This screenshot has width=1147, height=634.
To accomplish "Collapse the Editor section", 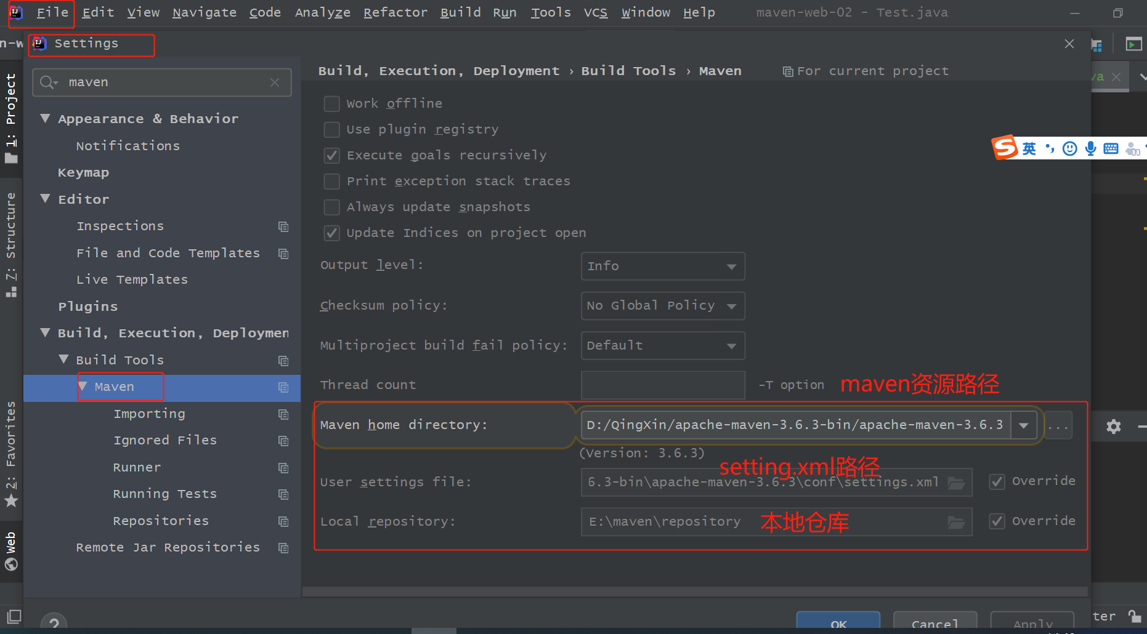I will coord(45,199).
